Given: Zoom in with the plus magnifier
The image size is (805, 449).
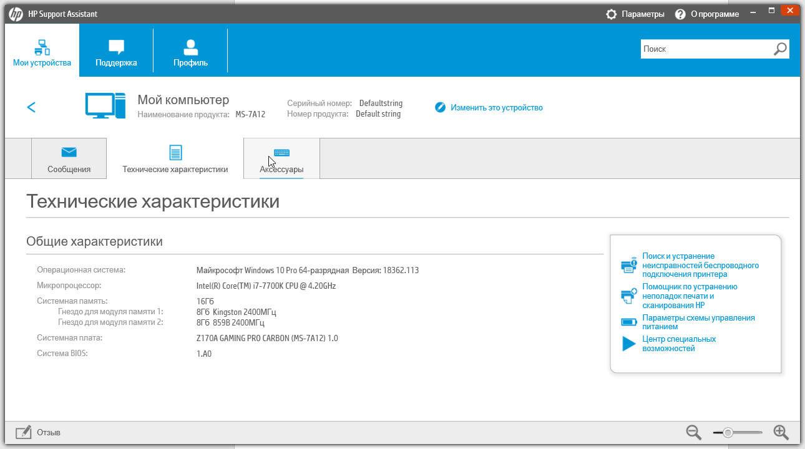Looking at the screenshot, I should (781, 432).
